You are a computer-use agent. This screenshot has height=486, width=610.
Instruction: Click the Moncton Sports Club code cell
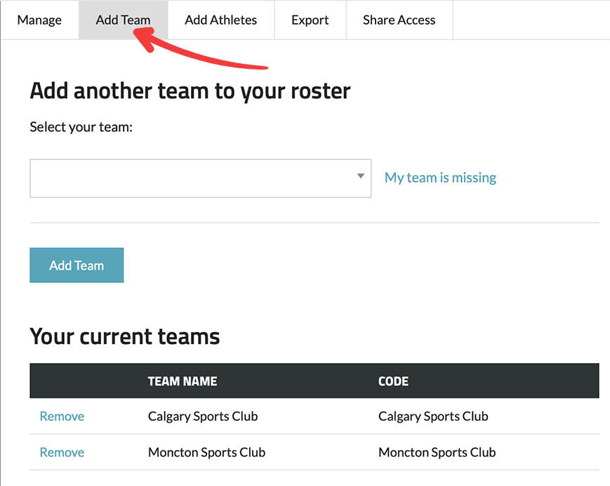tap(437, 452)
